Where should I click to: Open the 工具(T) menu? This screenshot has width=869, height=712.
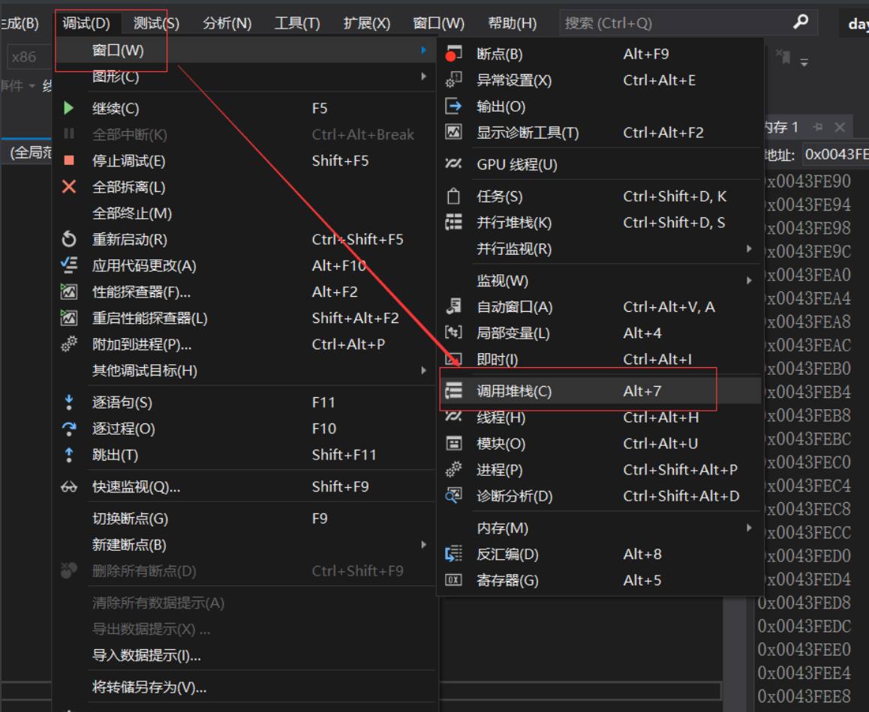click(x=296, y=22)
